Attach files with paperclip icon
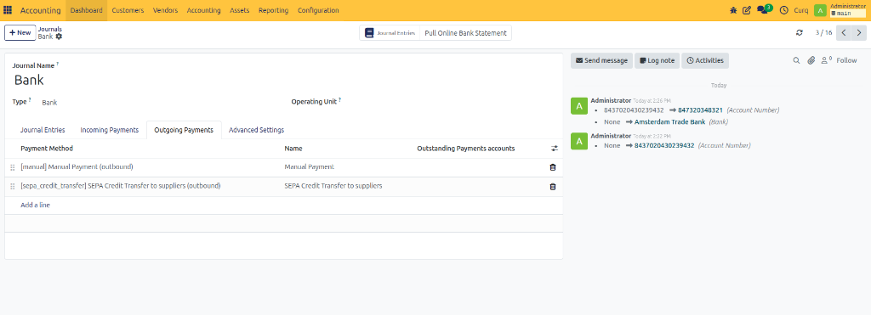This screenshot has height=315, width=871. click(x=811, y=60)
